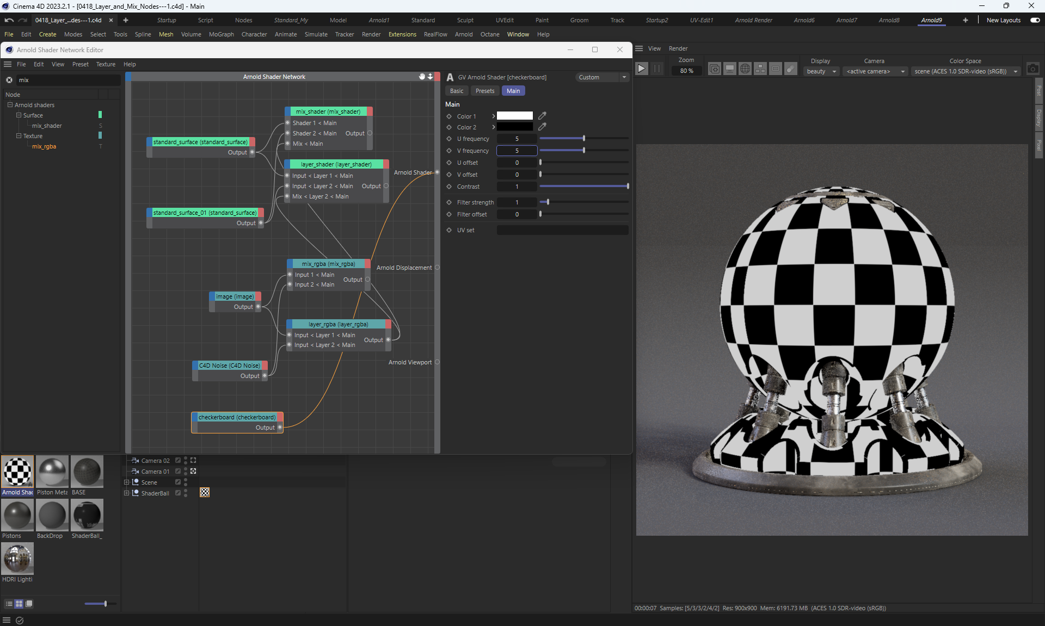Start the Arnold IPR render play button
Viewport: 1045px width, 626px height.
click(642, 69)
